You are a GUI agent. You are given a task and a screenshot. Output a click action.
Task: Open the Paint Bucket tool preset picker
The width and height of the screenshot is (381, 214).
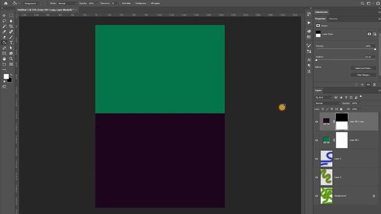(16, 4)
